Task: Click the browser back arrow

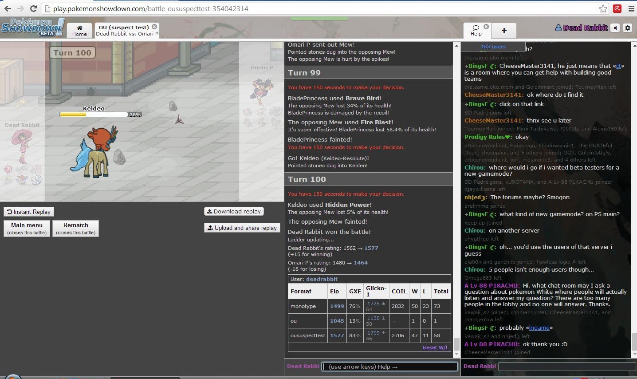Action: click(8, 8)
